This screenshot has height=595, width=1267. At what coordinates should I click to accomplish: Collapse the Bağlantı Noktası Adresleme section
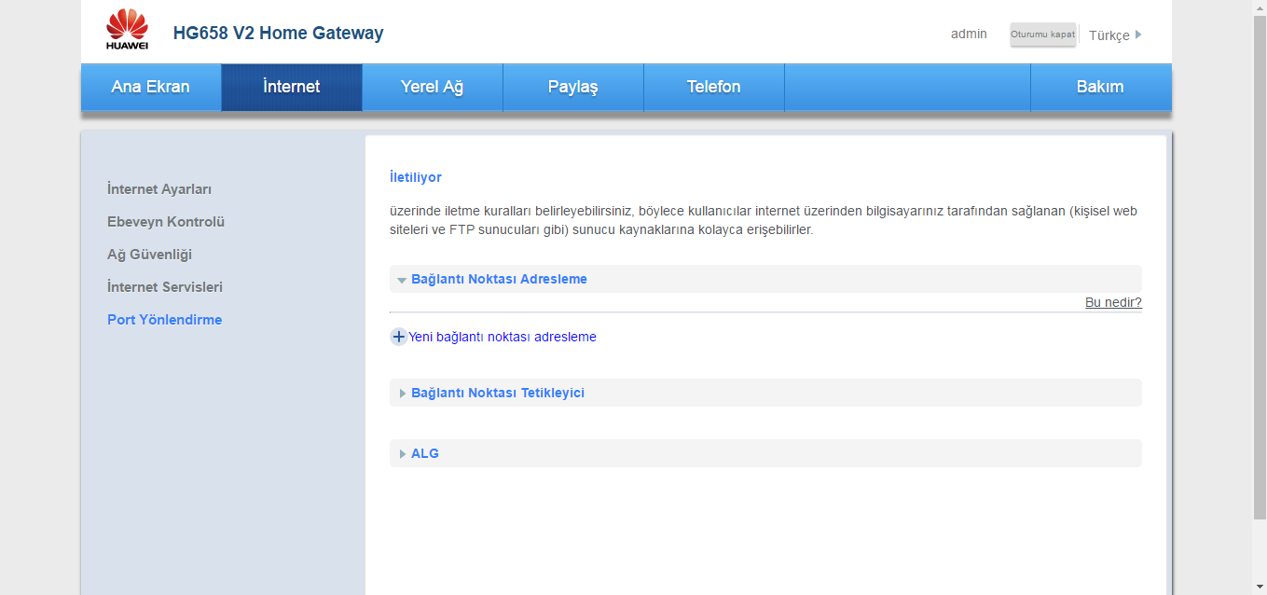(x=765, y=279)
